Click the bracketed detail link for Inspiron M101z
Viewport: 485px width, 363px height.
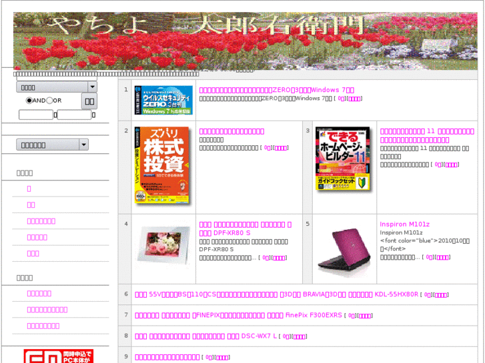click(442, 257)
